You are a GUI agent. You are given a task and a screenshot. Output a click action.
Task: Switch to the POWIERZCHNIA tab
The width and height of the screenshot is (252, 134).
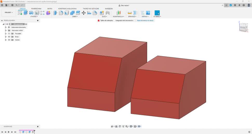tap(36, 9)
